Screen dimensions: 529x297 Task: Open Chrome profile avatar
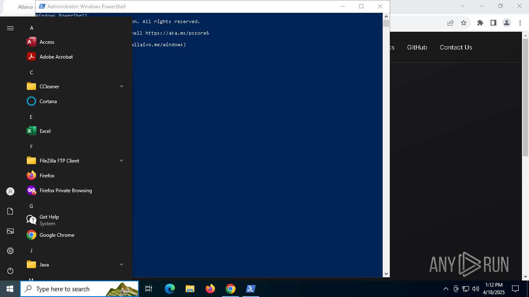(x=507, y=23)
